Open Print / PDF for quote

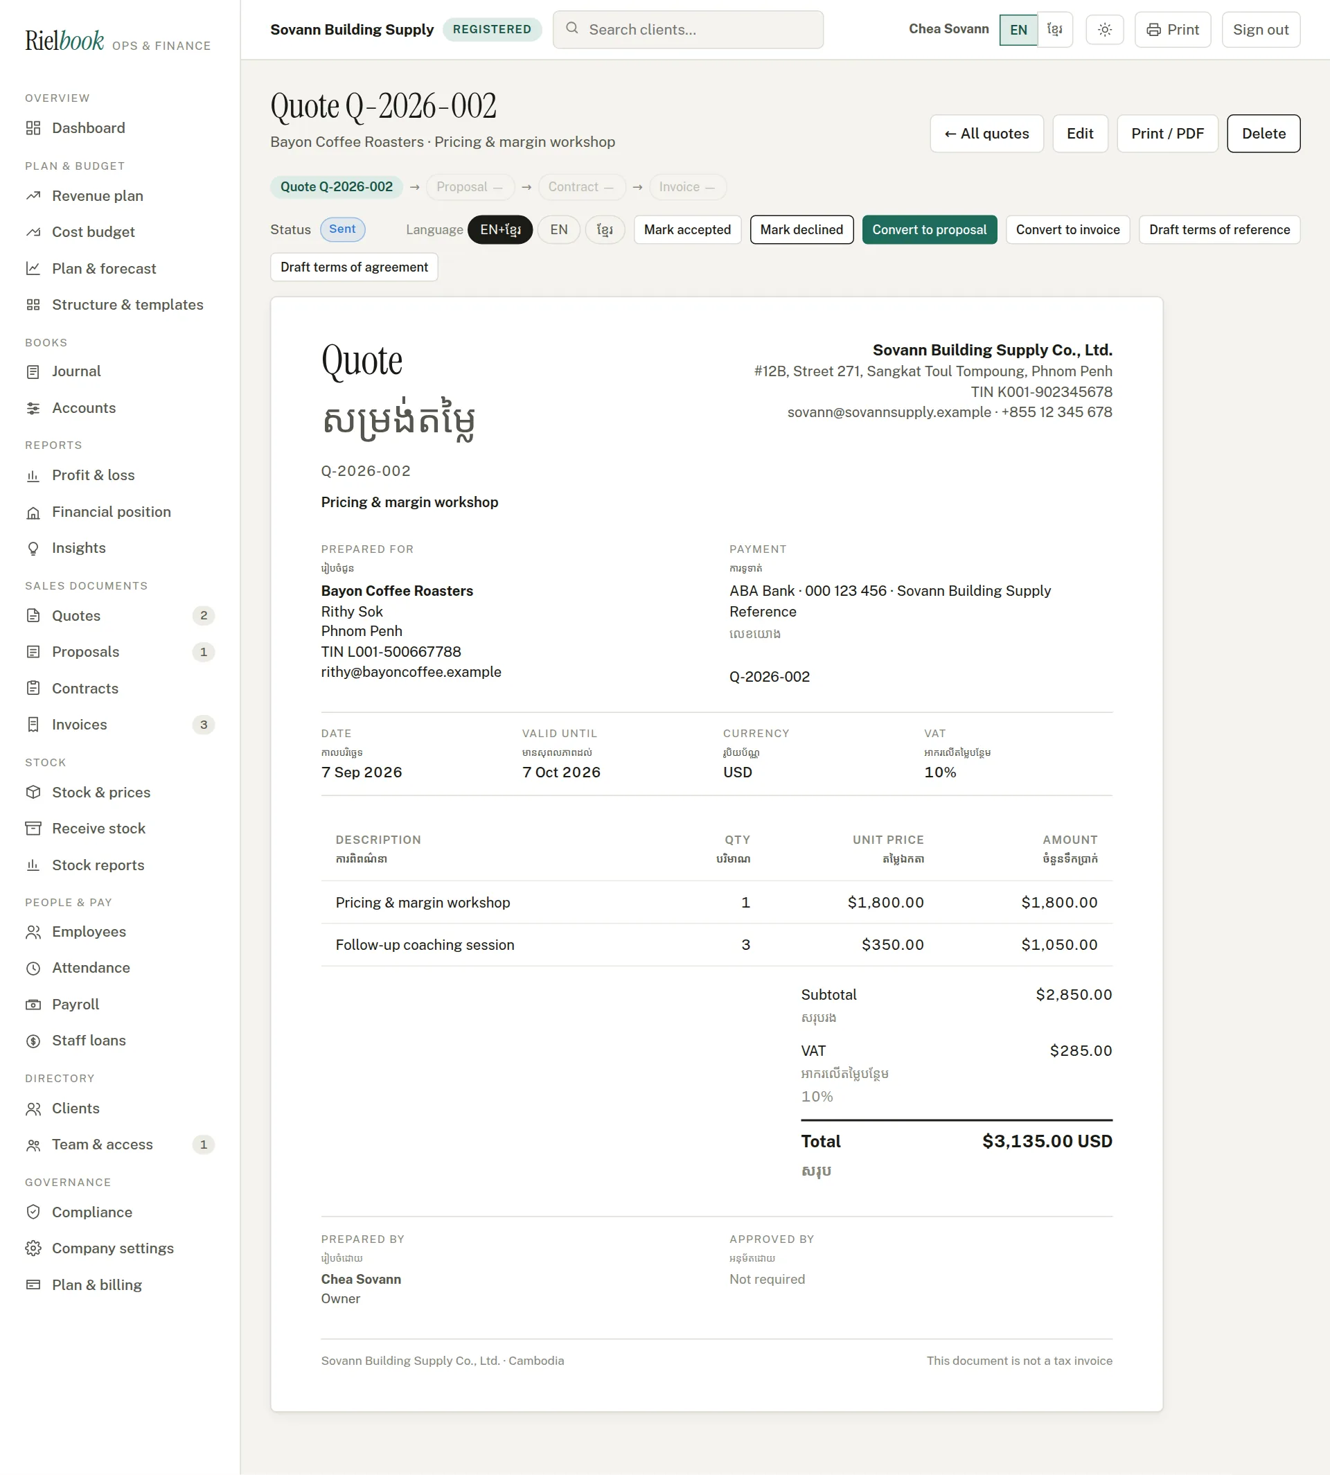click(1167, 134)
